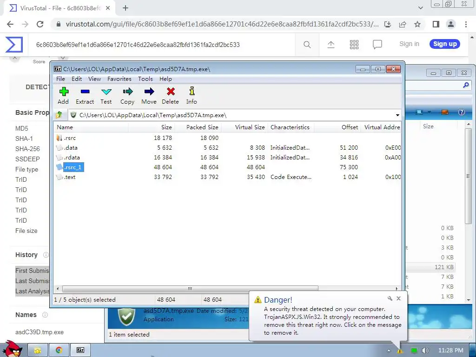Select the Copy toolbar icon in 7-Zip
Image resolution: width=476 pixels, height=357 pixels.
[127, 96]
